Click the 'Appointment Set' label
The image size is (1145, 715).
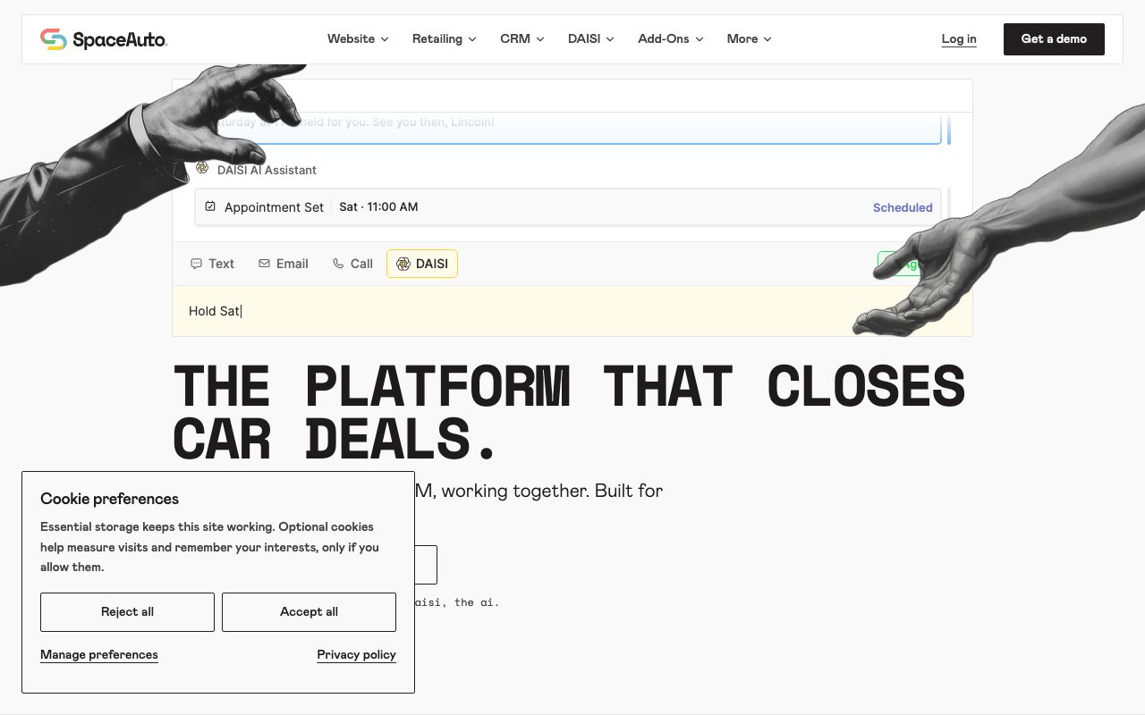coord(274,207)
